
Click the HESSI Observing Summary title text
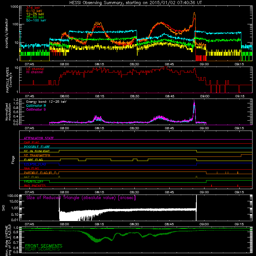click(135, 3)
